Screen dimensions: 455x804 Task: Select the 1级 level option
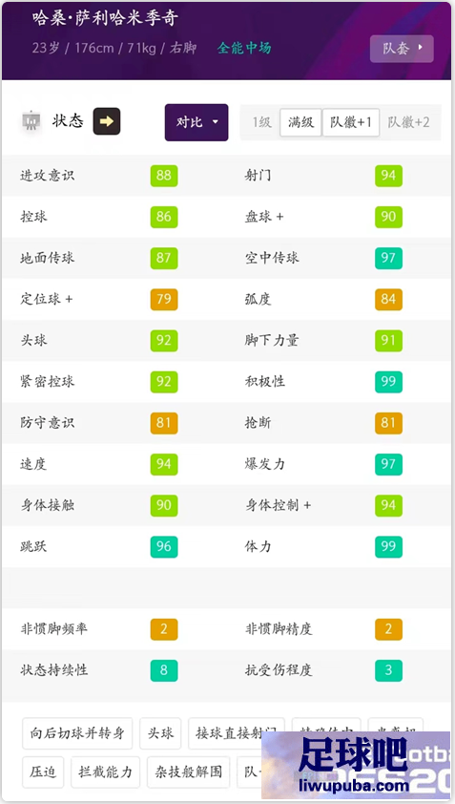click(261, 122)
